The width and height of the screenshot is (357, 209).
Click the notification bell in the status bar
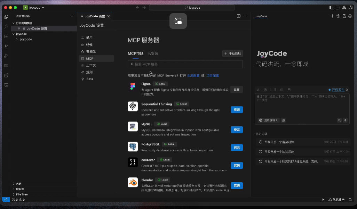[350, 200]
